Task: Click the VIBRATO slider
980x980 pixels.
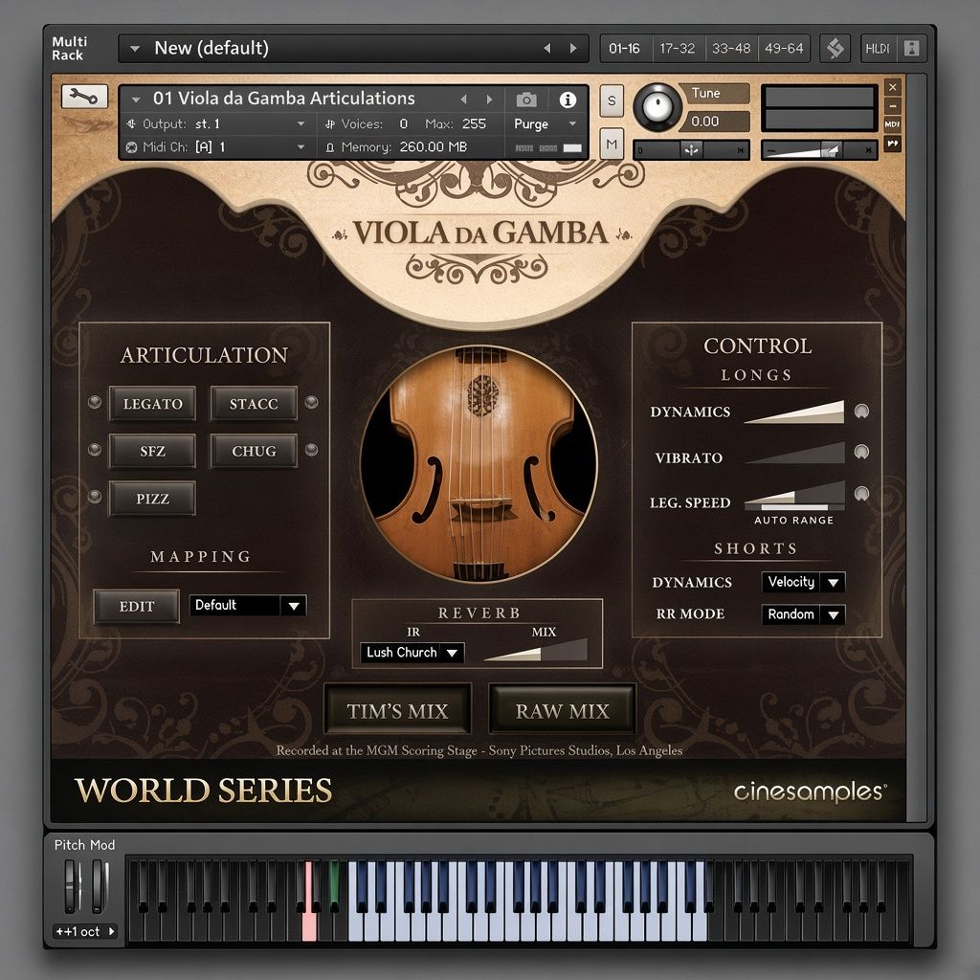Action: 794,453
